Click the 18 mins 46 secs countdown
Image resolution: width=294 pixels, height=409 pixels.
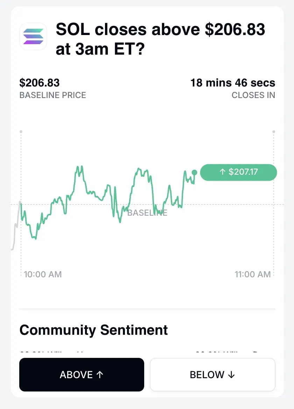[x=233, y=83]
